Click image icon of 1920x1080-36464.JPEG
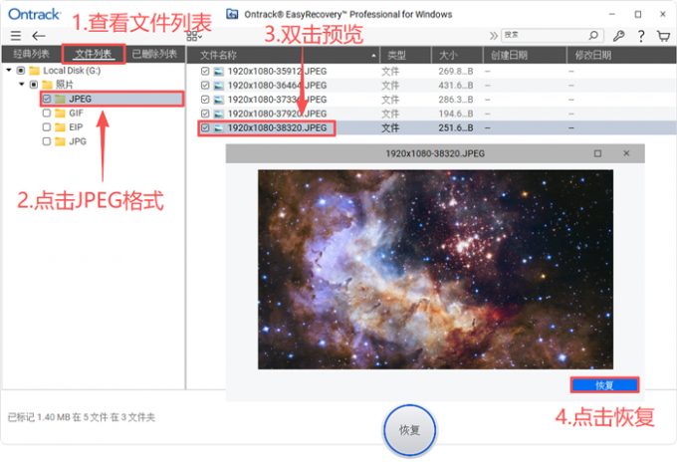Image resolution: width=677 pixels, height=462 pixels. 219,86
